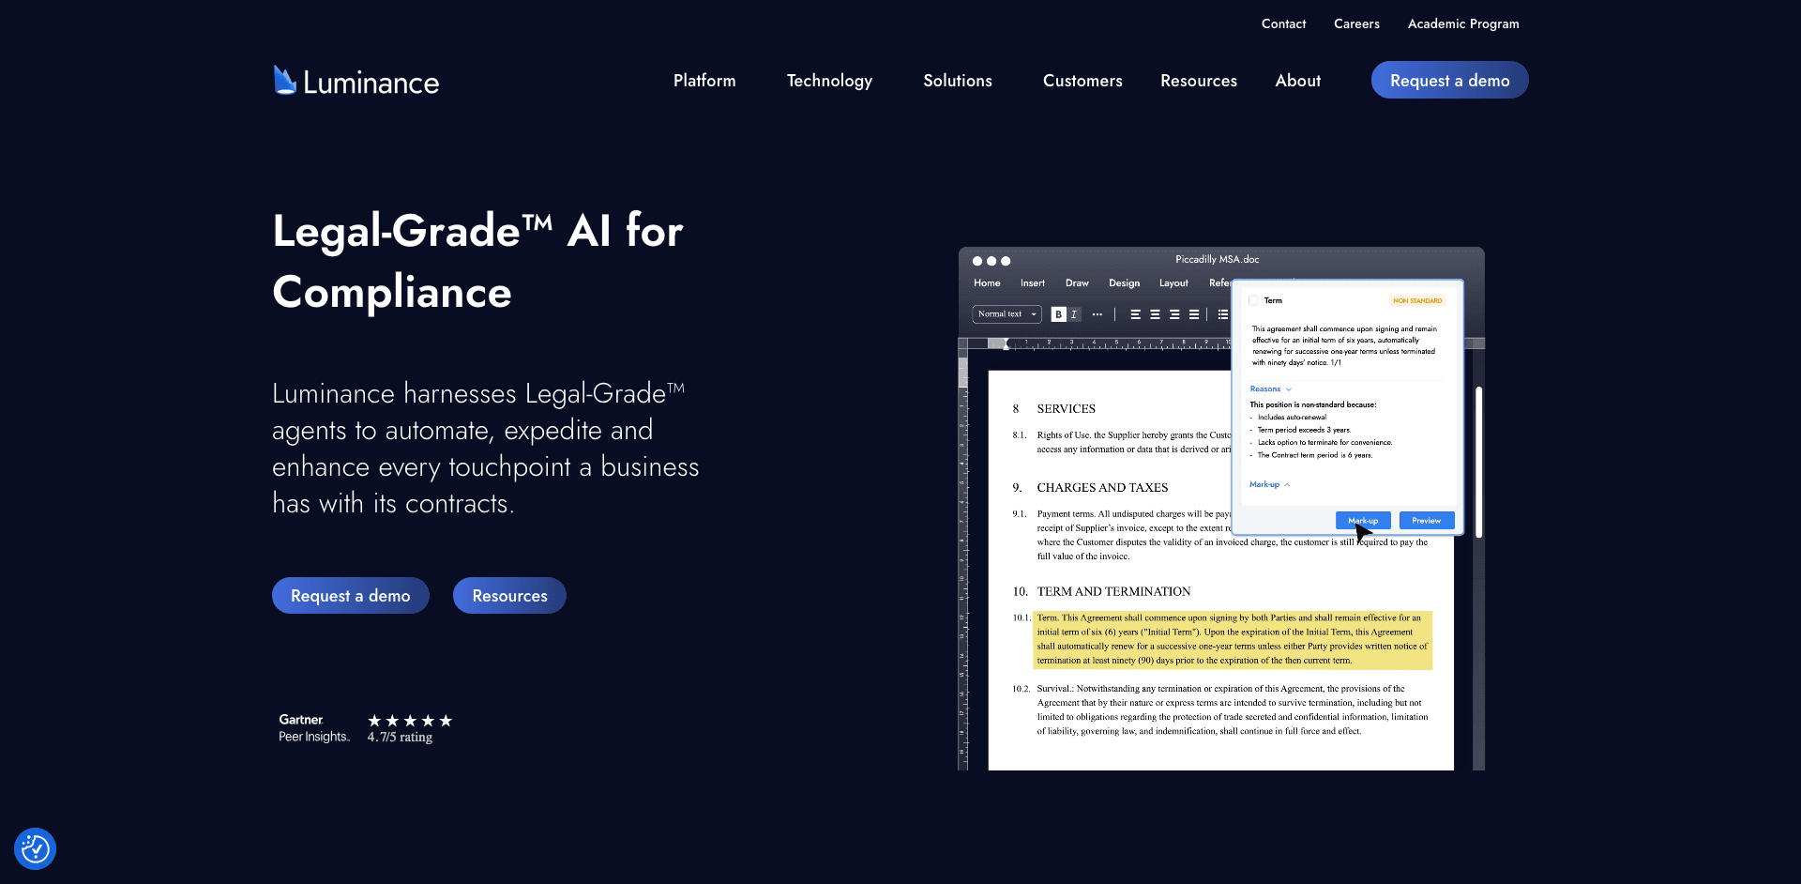Select the align left icon

(x=1136, y=314)
